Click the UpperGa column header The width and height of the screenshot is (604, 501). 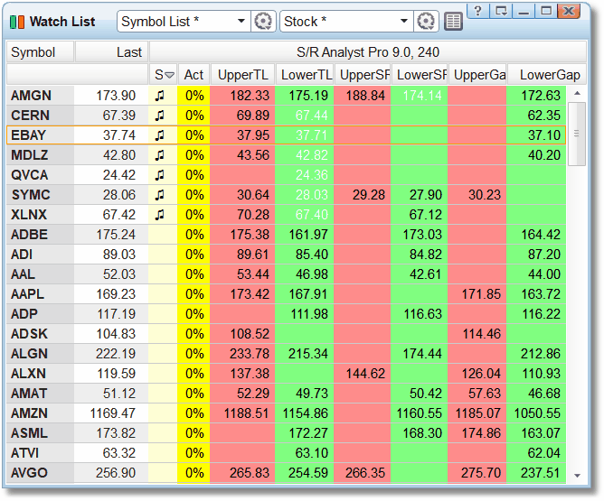477,75
